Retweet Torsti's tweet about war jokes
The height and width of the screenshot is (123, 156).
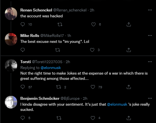click(58, 87)
